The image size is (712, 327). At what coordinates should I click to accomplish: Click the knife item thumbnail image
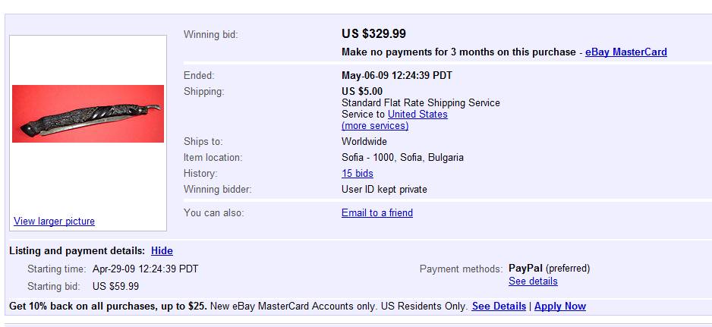click(x=88, y=114)
